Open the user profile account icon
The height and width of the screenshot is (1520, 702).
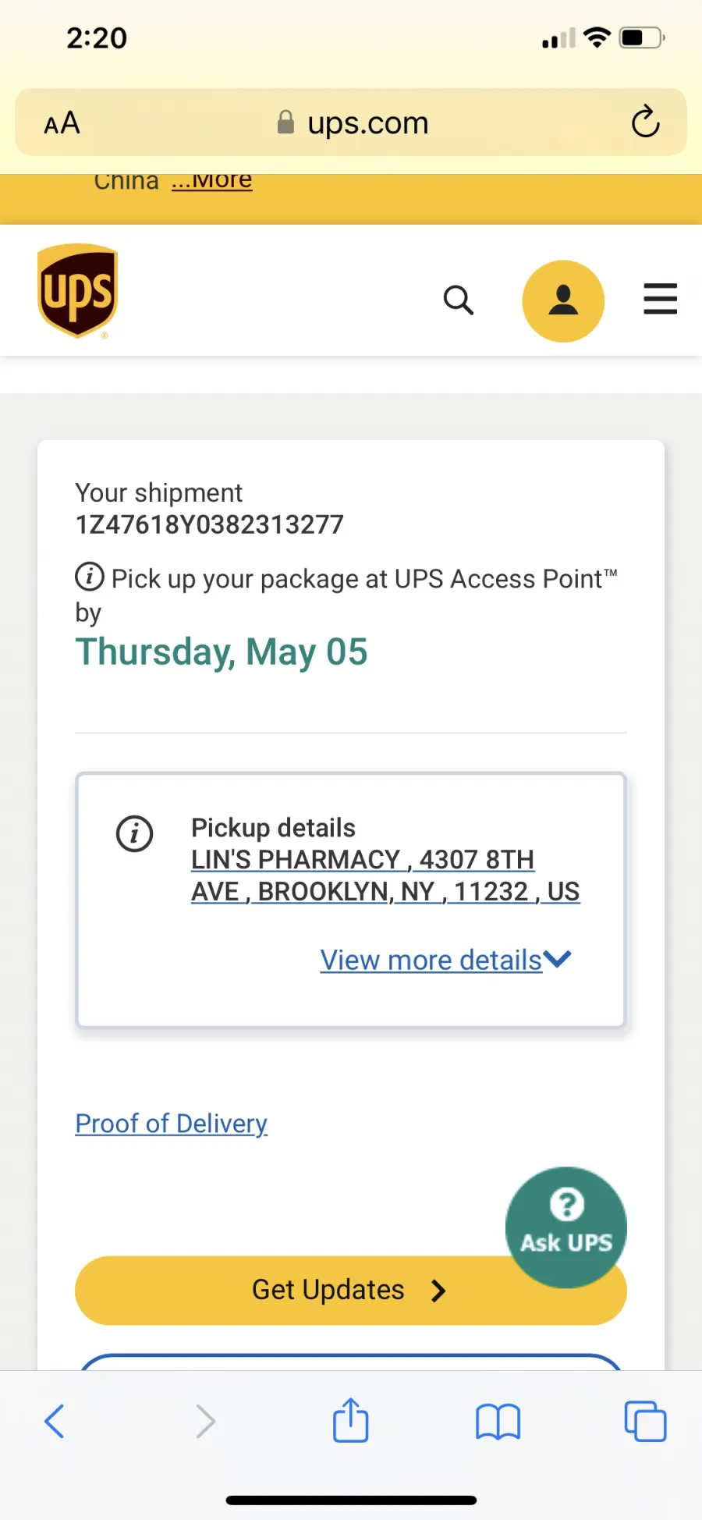563,300
